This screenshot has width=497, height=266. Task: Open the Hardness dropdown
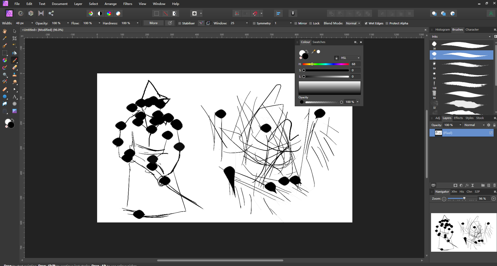click(138, 23)
